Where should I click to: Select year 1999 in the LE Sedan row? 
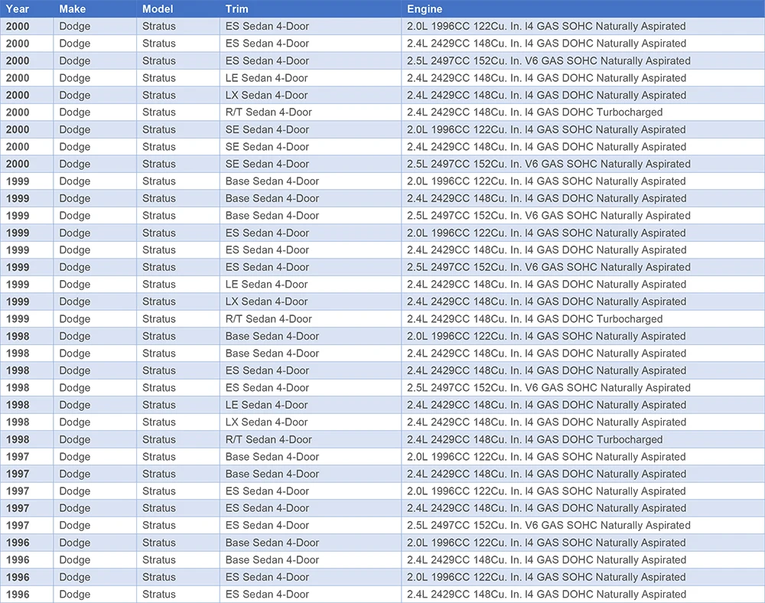[27, 285]
